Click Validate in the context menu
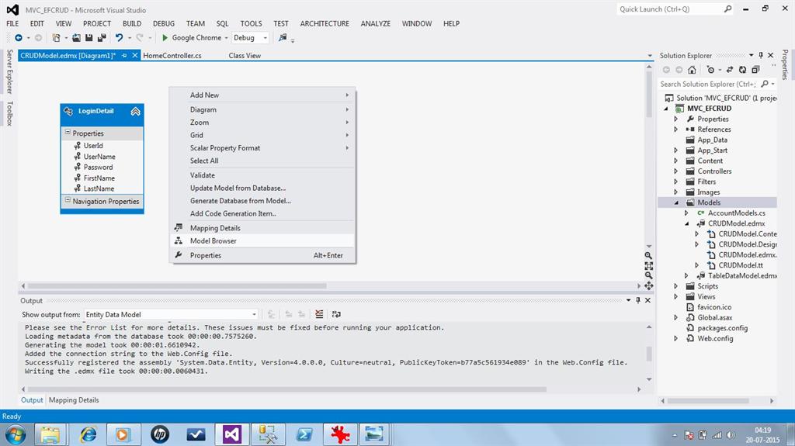 click(262, 175)
